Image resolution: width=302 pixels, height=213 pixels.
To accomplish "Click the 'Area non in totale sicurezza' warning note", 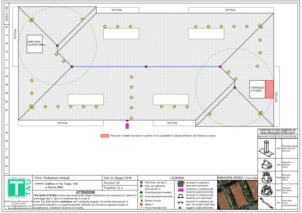I will 163,136.
